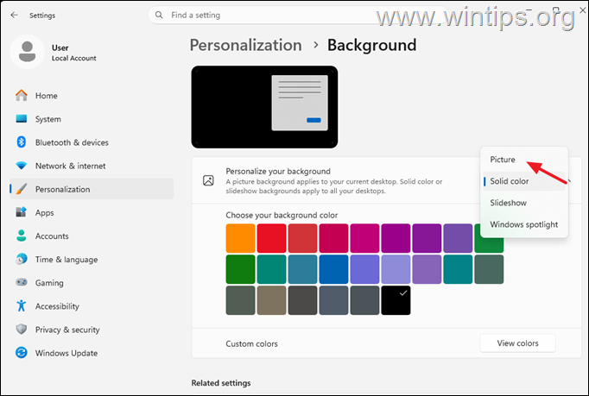Click the Network wifi icon

[x=22, y=166]
